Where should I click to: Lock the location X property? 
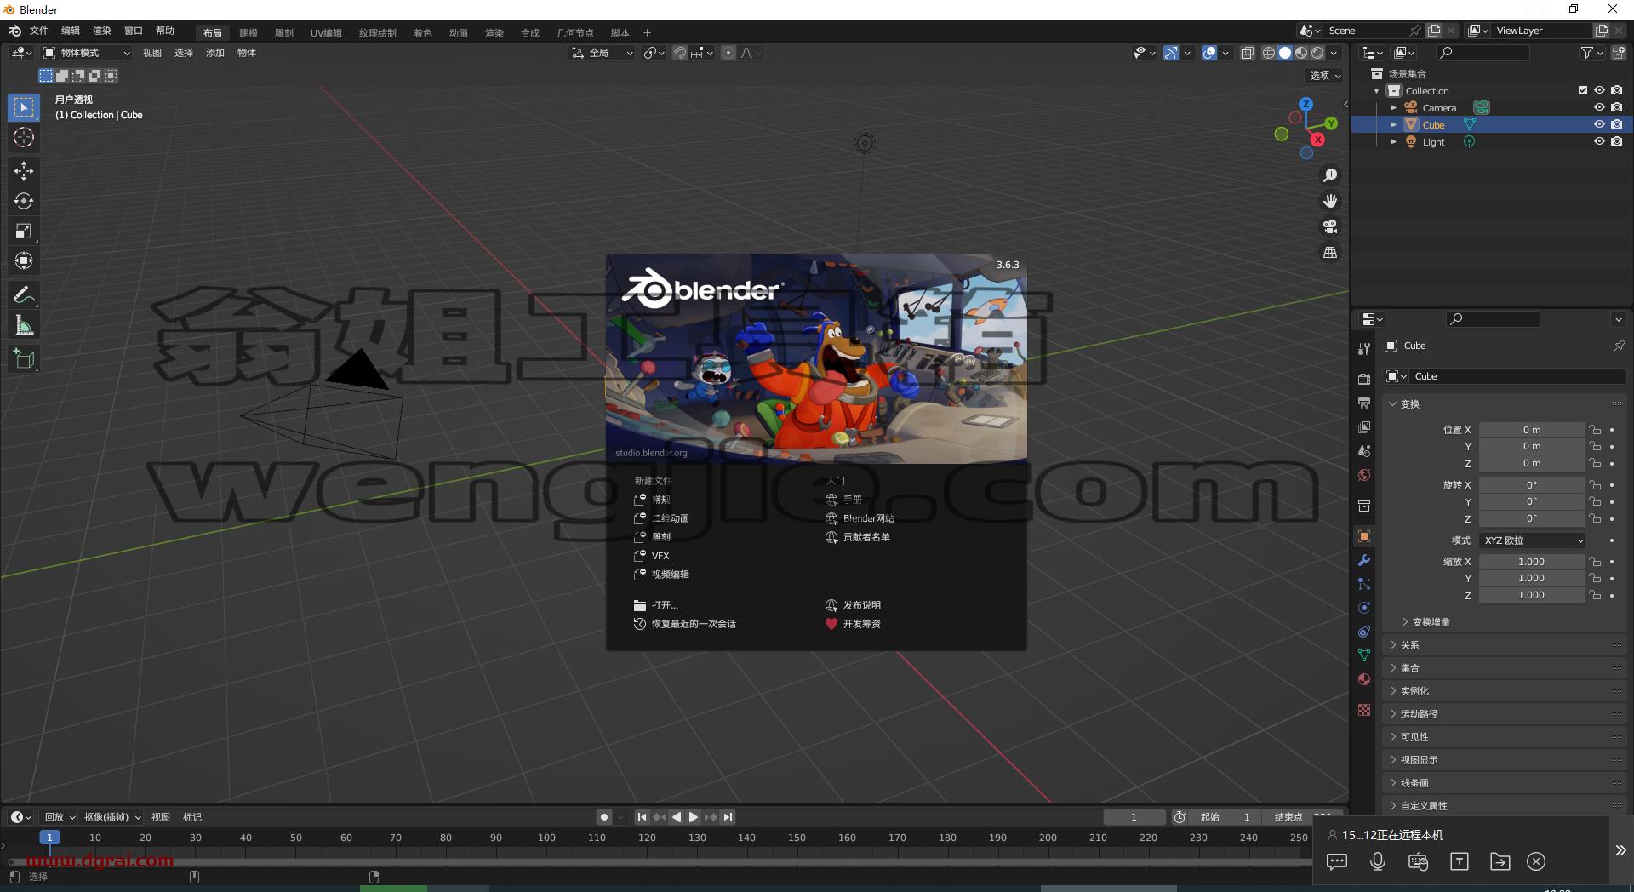(x=1596, y=430)
